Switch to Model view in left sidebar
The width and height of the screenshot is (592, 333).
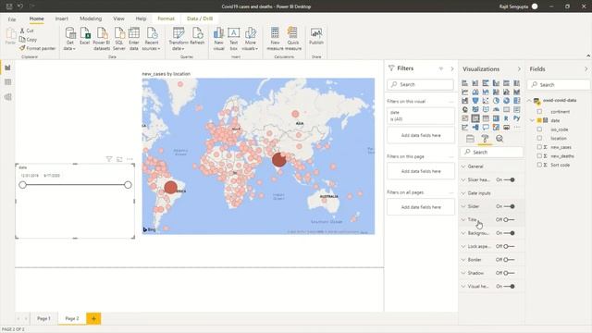click(7, 97)
